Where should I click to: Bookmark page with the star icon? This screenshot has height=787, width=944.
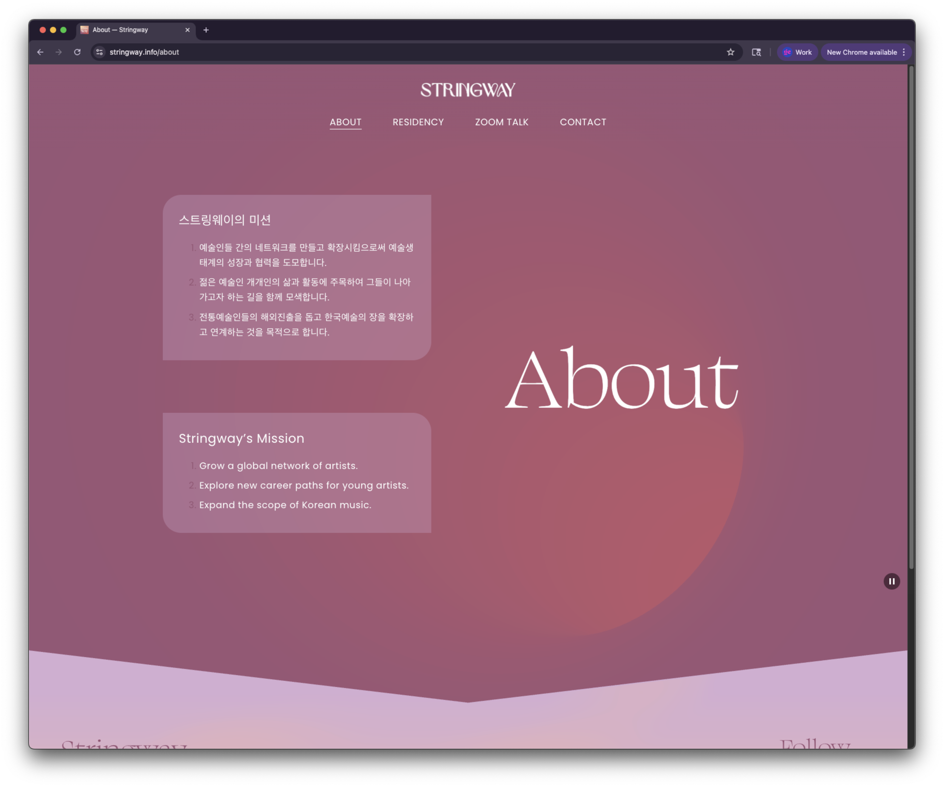point(731,52)
